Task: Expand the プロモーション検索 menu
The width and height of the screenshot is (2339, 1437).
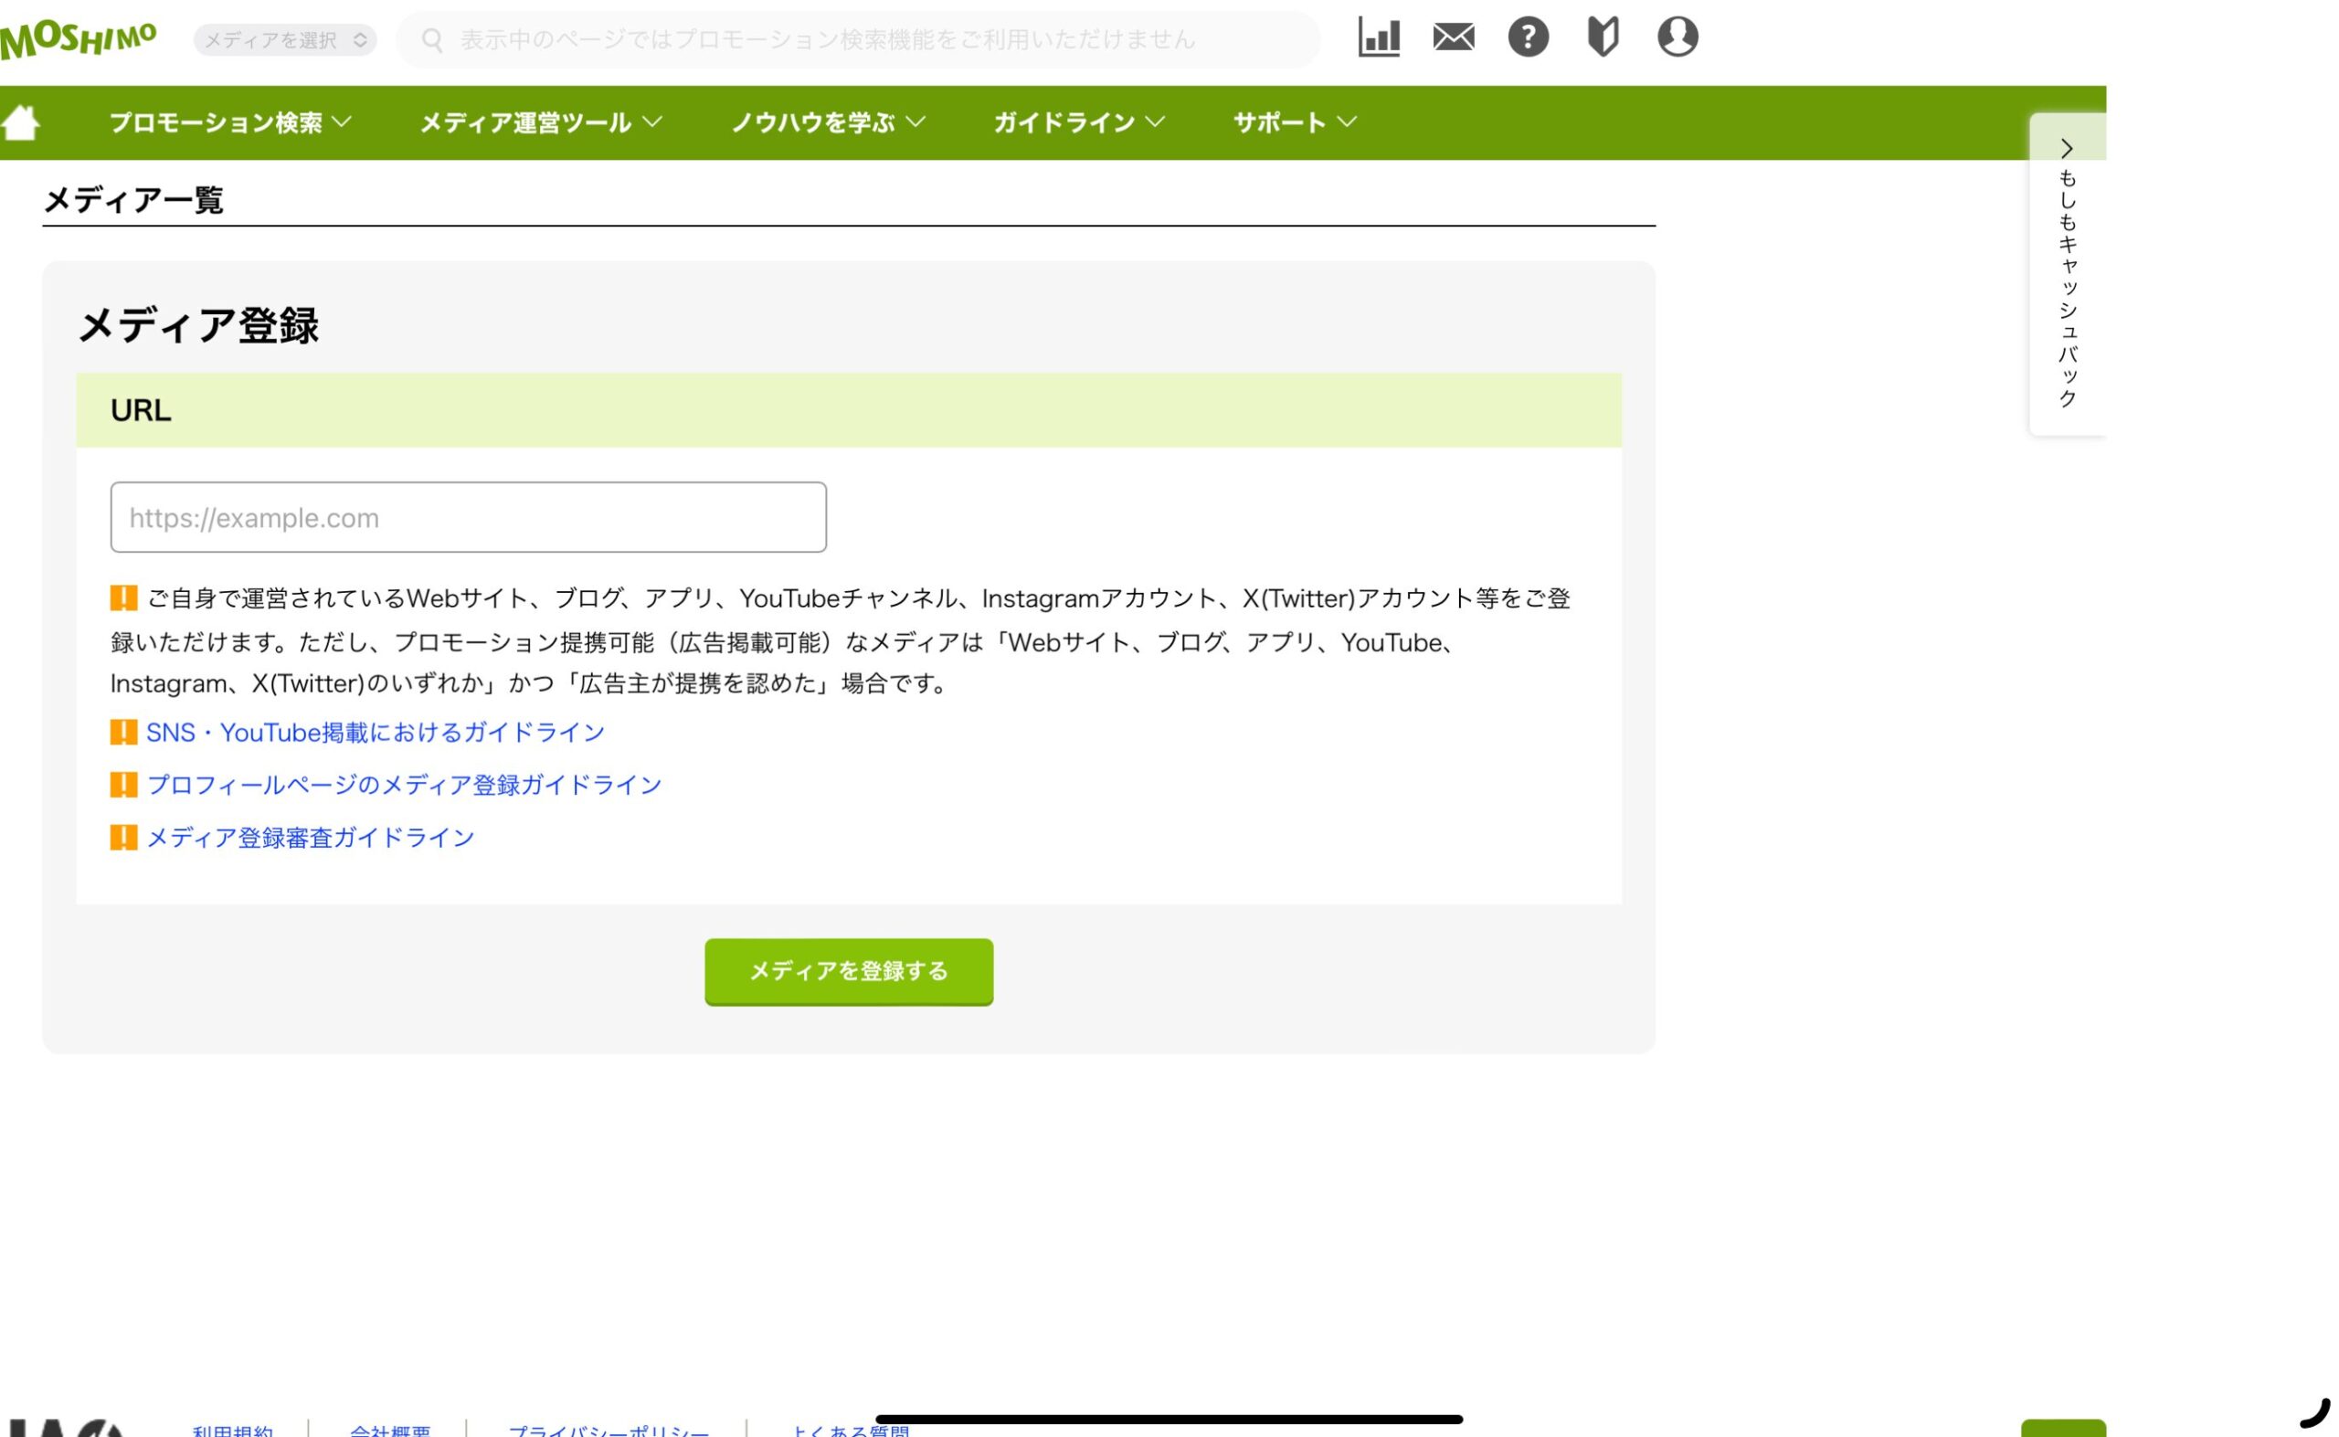Action: [230, 122]
